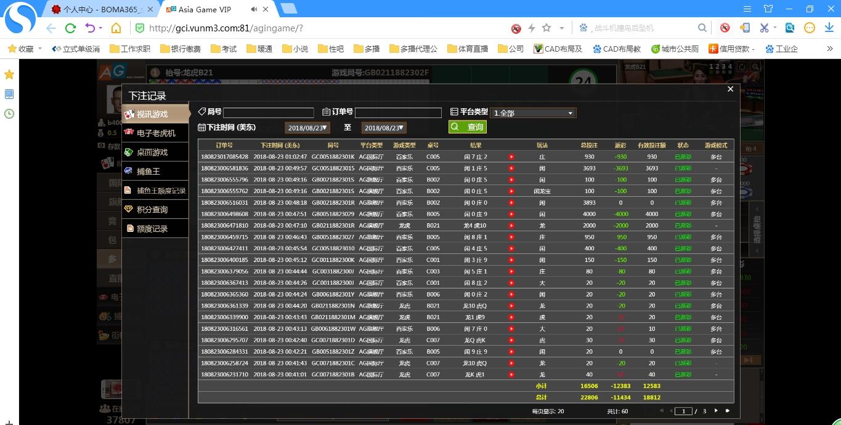Click the bookmark star in address bar
Viewport: 841px width, 425px height.
pyautogui.click(x=546, y=28)
